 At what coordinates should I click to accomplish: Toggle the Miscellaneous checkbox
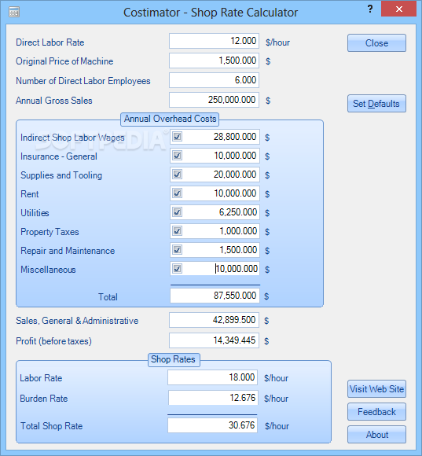point(177,268)
